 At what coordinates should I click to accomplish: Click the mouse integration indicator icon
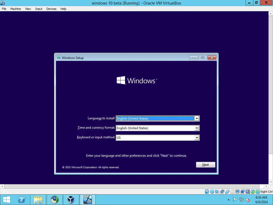tap(253, 192)
